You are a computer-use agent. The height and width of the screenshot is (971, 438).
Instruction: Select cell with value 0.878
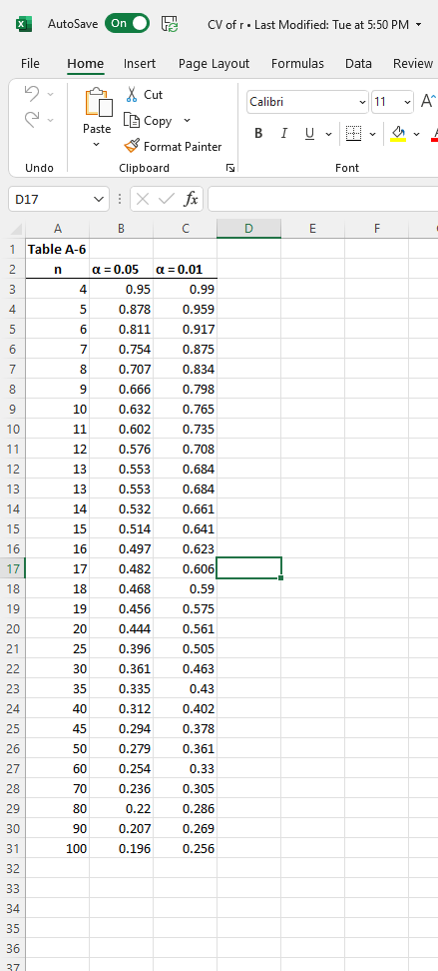[x=122, y=309]
